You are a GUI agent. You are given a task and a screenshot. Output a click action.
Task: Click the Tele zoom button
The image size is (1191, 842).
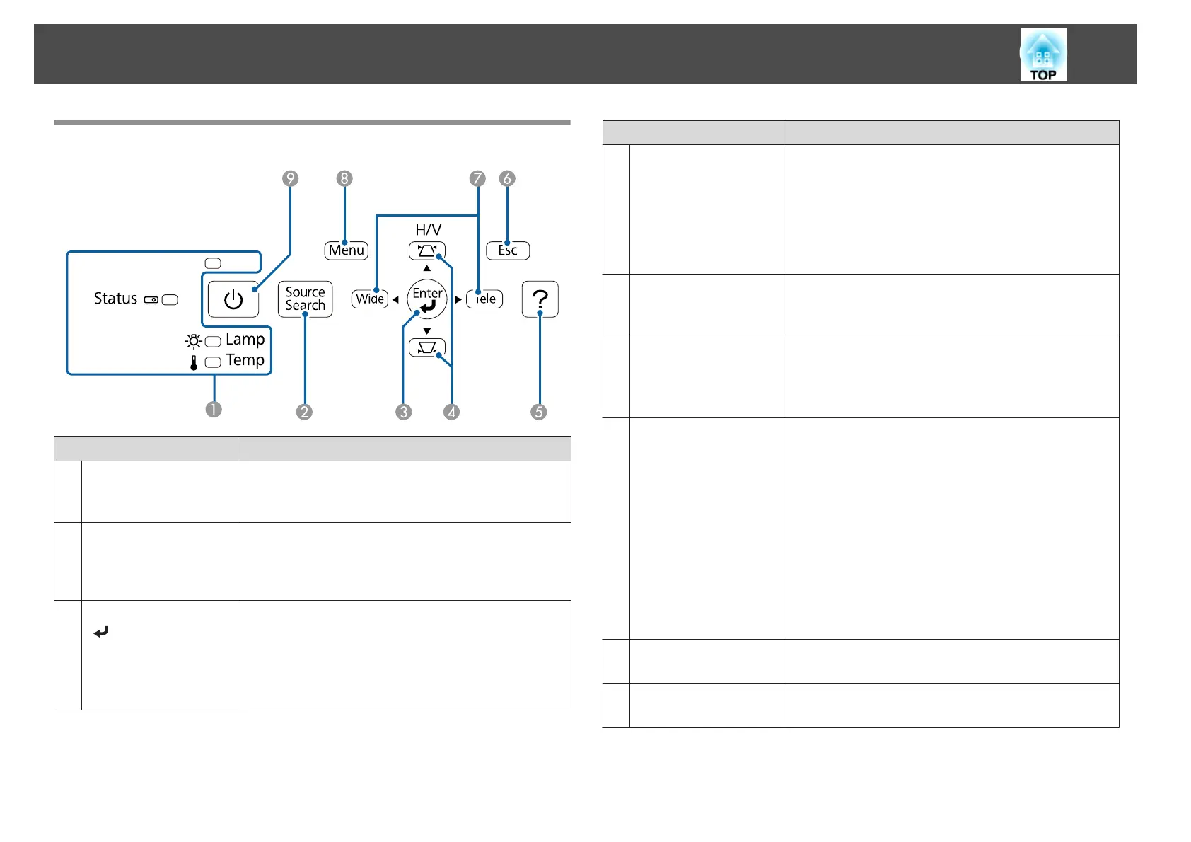pos(484,299)
